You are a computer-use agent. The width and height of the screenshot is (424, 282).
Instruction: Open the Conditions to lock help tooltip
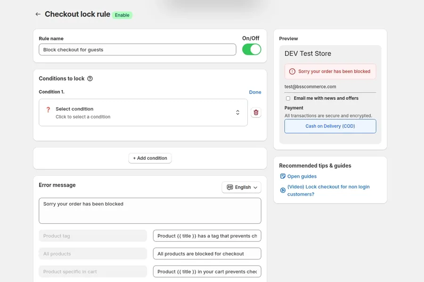click(x=90, y=78)
